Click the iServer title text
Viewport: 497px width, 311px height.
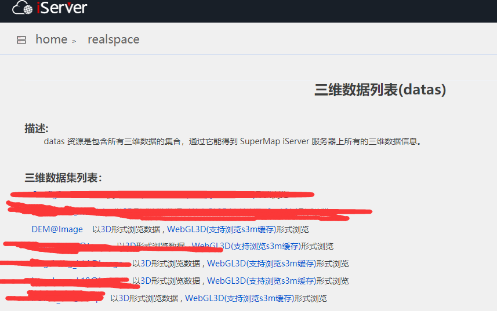coord(62,8)
